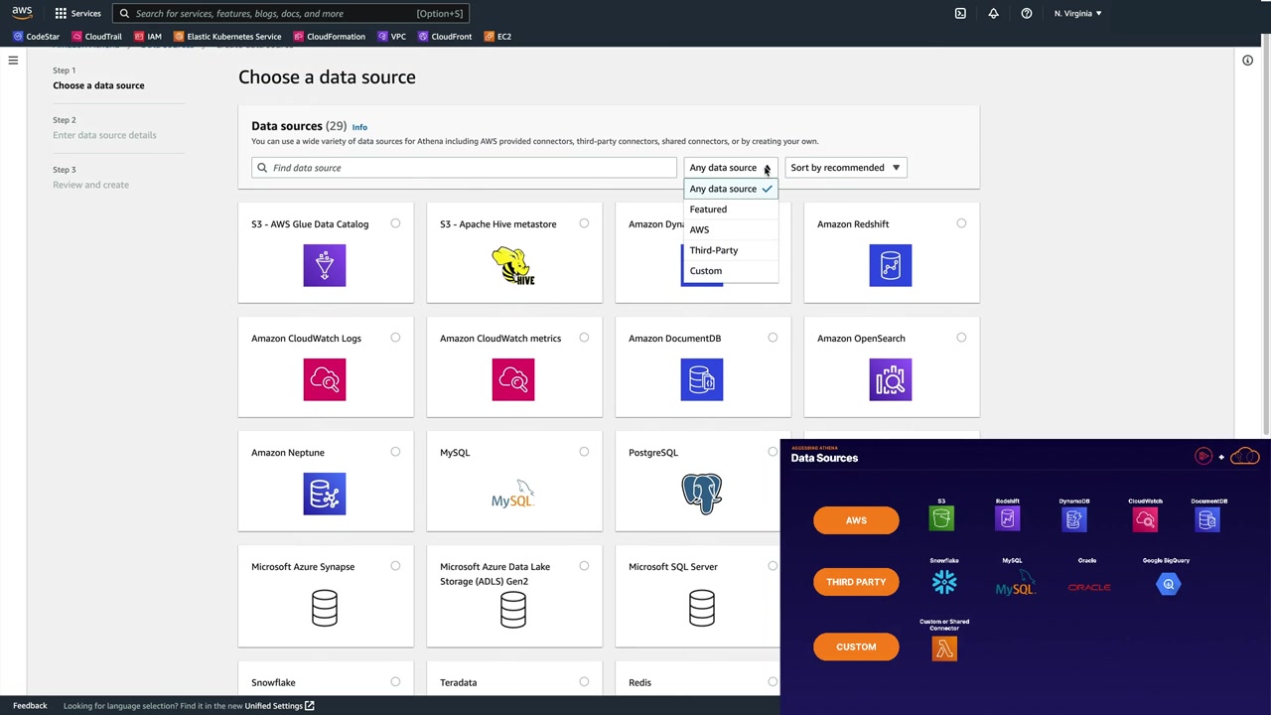
Task: Click the AWS logo home icon
Action: 22,13
